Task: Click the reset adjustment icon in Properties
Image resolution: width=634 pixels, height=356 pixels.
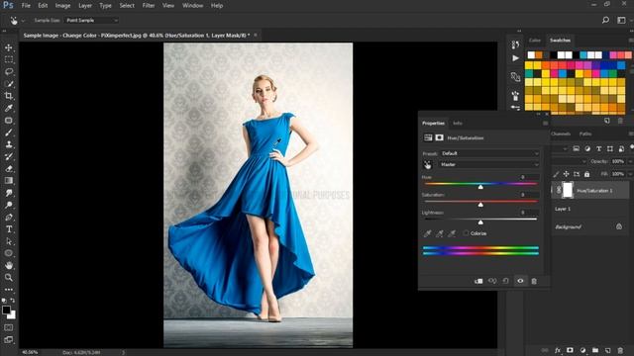Action: pyautogui.click(x=506, y=281)
